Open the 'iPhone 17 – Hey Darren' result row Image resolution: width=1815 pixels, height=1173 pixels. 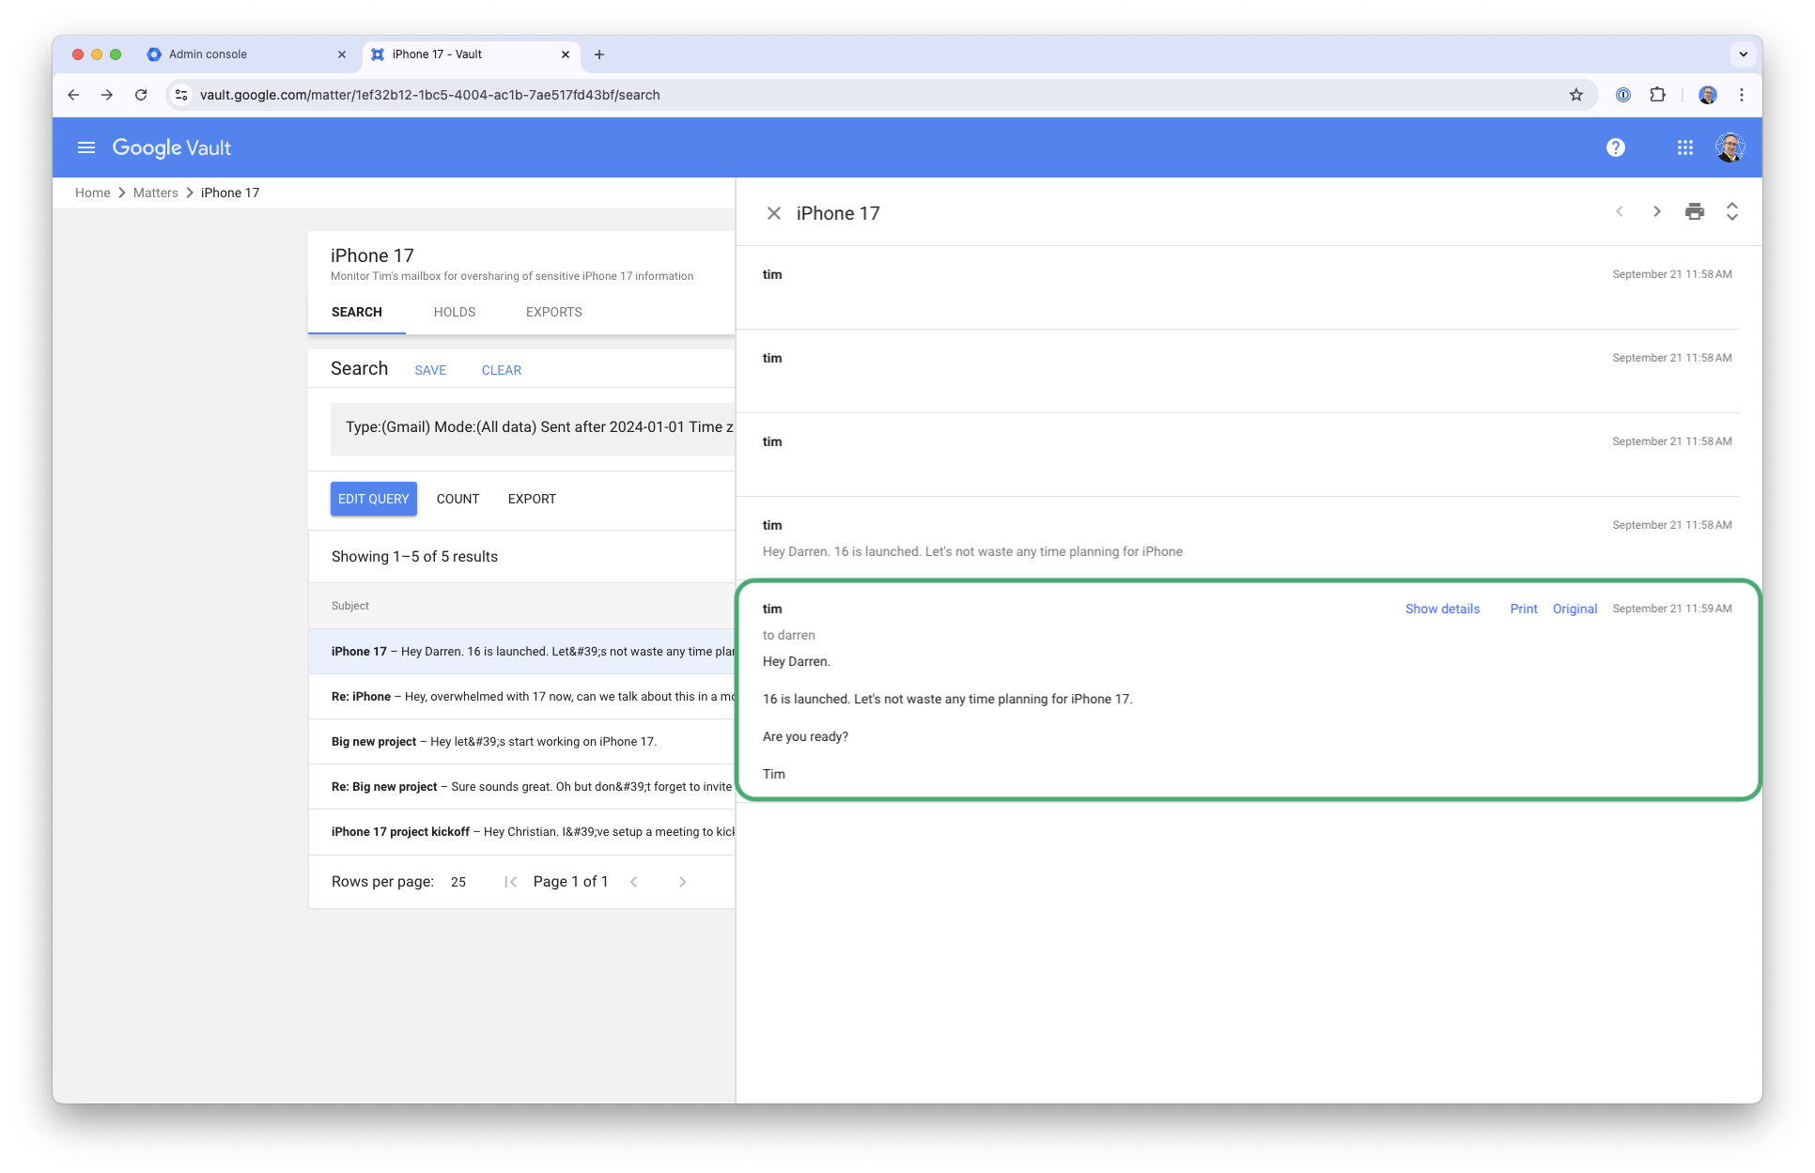pos(521,652)
